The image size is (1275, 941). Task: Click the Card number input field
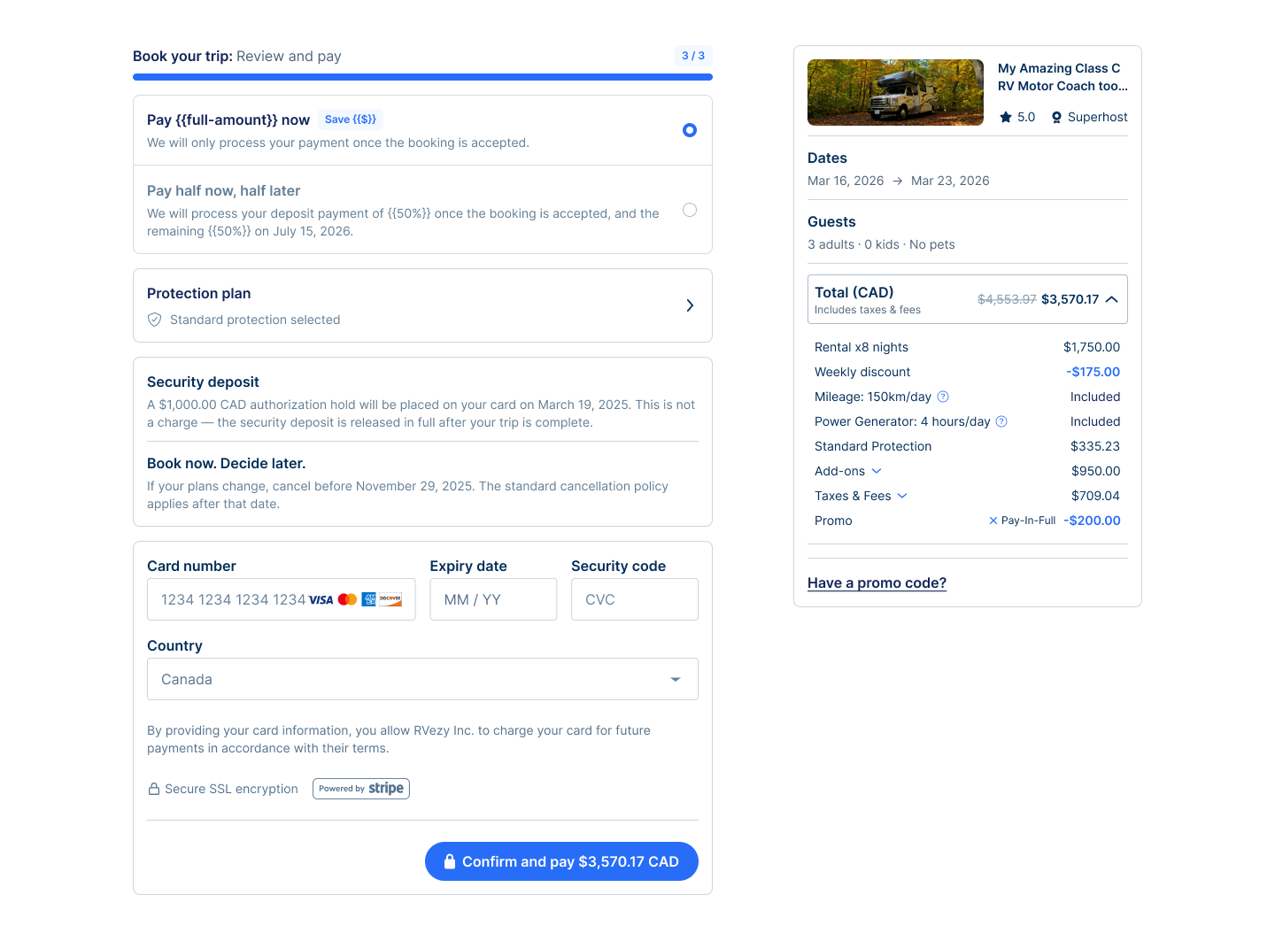(x=230, y=599)
